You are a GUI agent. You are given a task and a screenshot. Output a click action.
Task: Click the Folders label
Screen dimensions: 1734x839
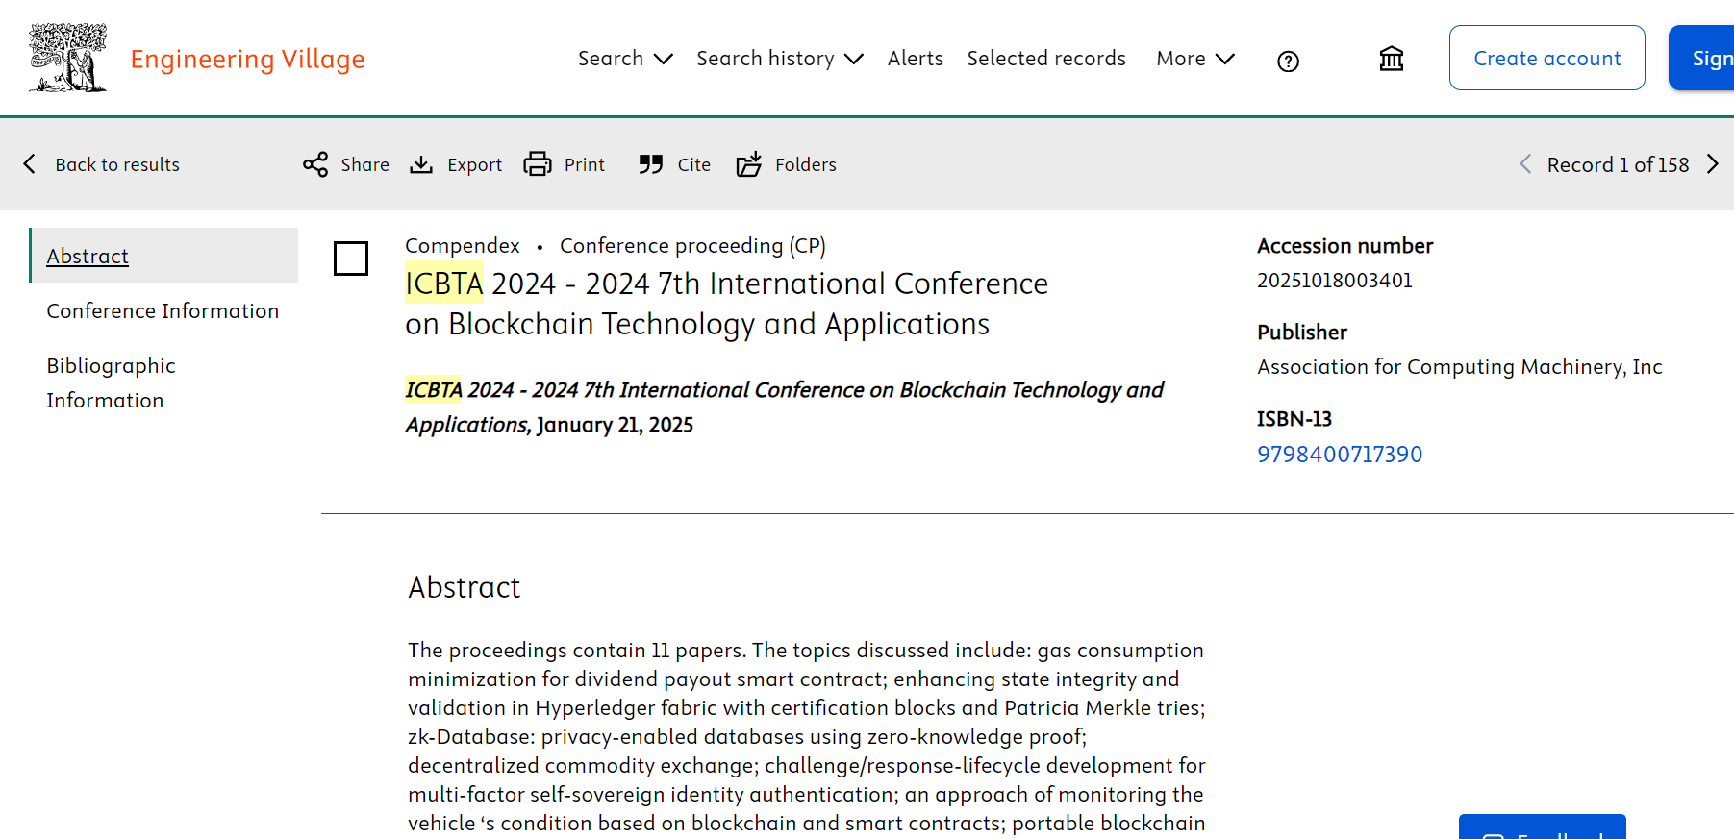(x=806, y=164)
